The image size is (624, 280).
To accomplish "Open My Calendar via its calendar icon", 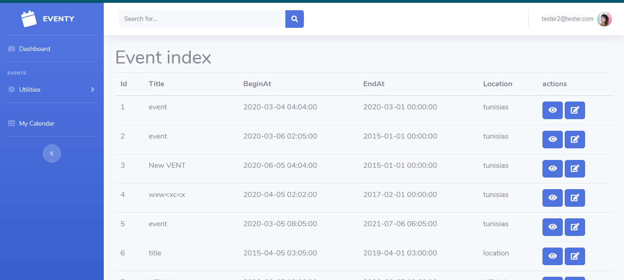I will point(11,123).
